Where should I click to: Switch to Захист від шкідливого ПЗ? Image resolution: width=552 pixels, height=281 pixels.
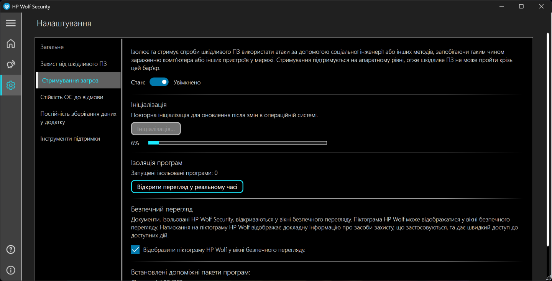[x=74, y=64]
